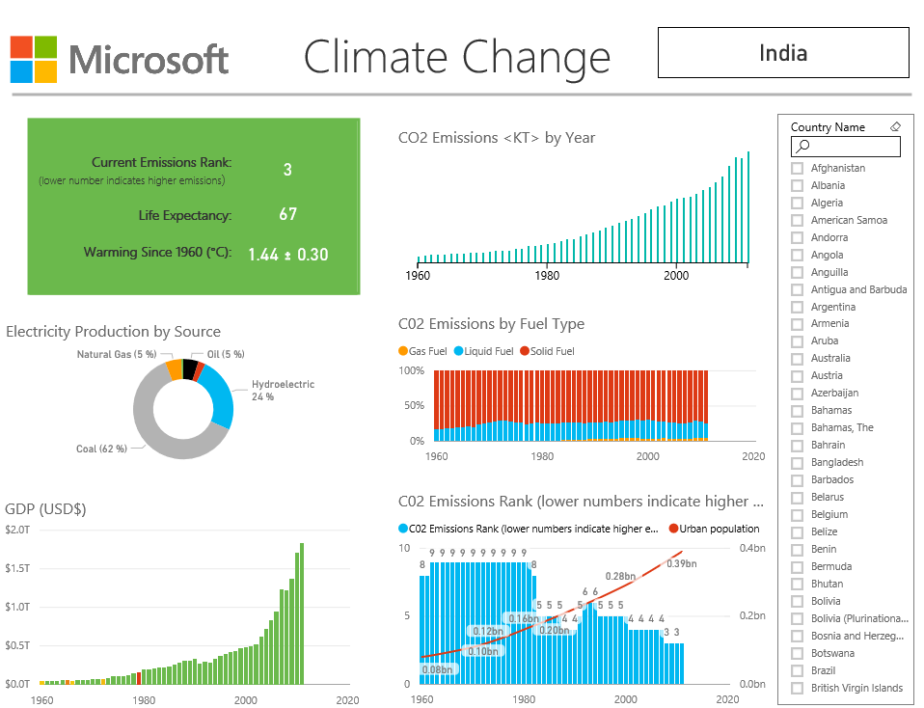Click the Gas Fuel legend marker
924x708 pixels.
pos(403,351)
